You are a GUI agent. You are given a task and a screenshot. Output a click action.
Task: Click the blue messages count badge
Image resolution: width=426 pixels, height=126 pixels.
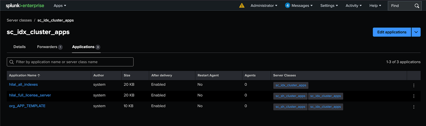point(287,5)
